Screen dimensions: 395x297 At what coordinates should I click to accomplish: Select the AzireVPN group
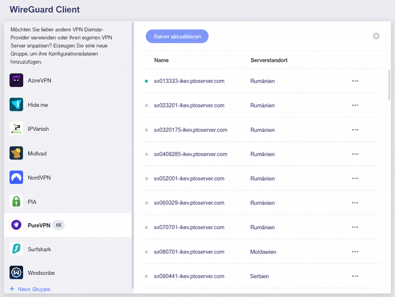[x=68, y=80]
